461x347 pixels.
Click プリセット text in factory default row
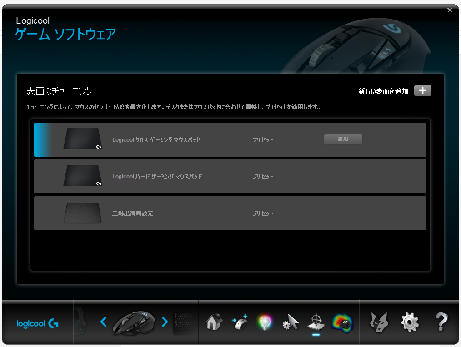pyautogui.click(x=263, y=213)
